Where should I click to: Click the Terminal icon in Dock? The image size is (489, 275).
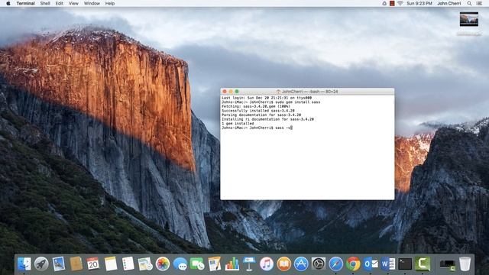pyautogui.click(x=405, y=264)
